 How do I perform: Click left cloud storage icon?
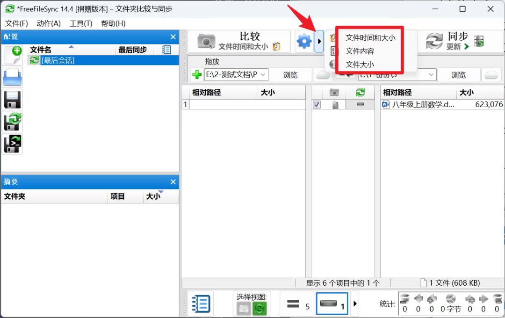[323, 75]
